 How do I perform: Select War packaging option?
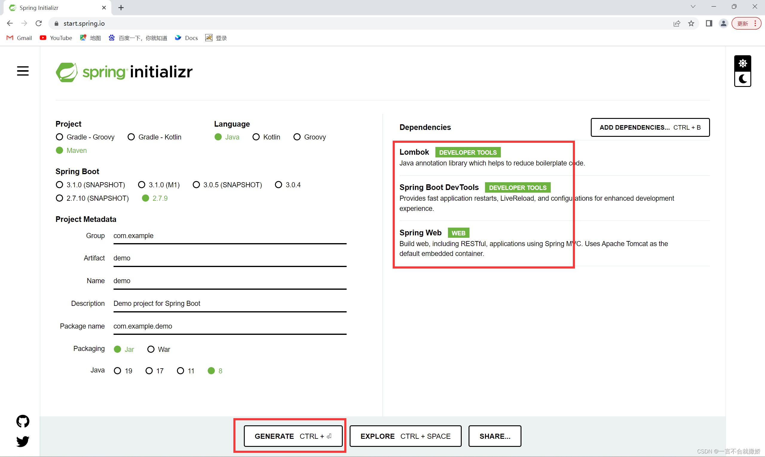point(151,349)
